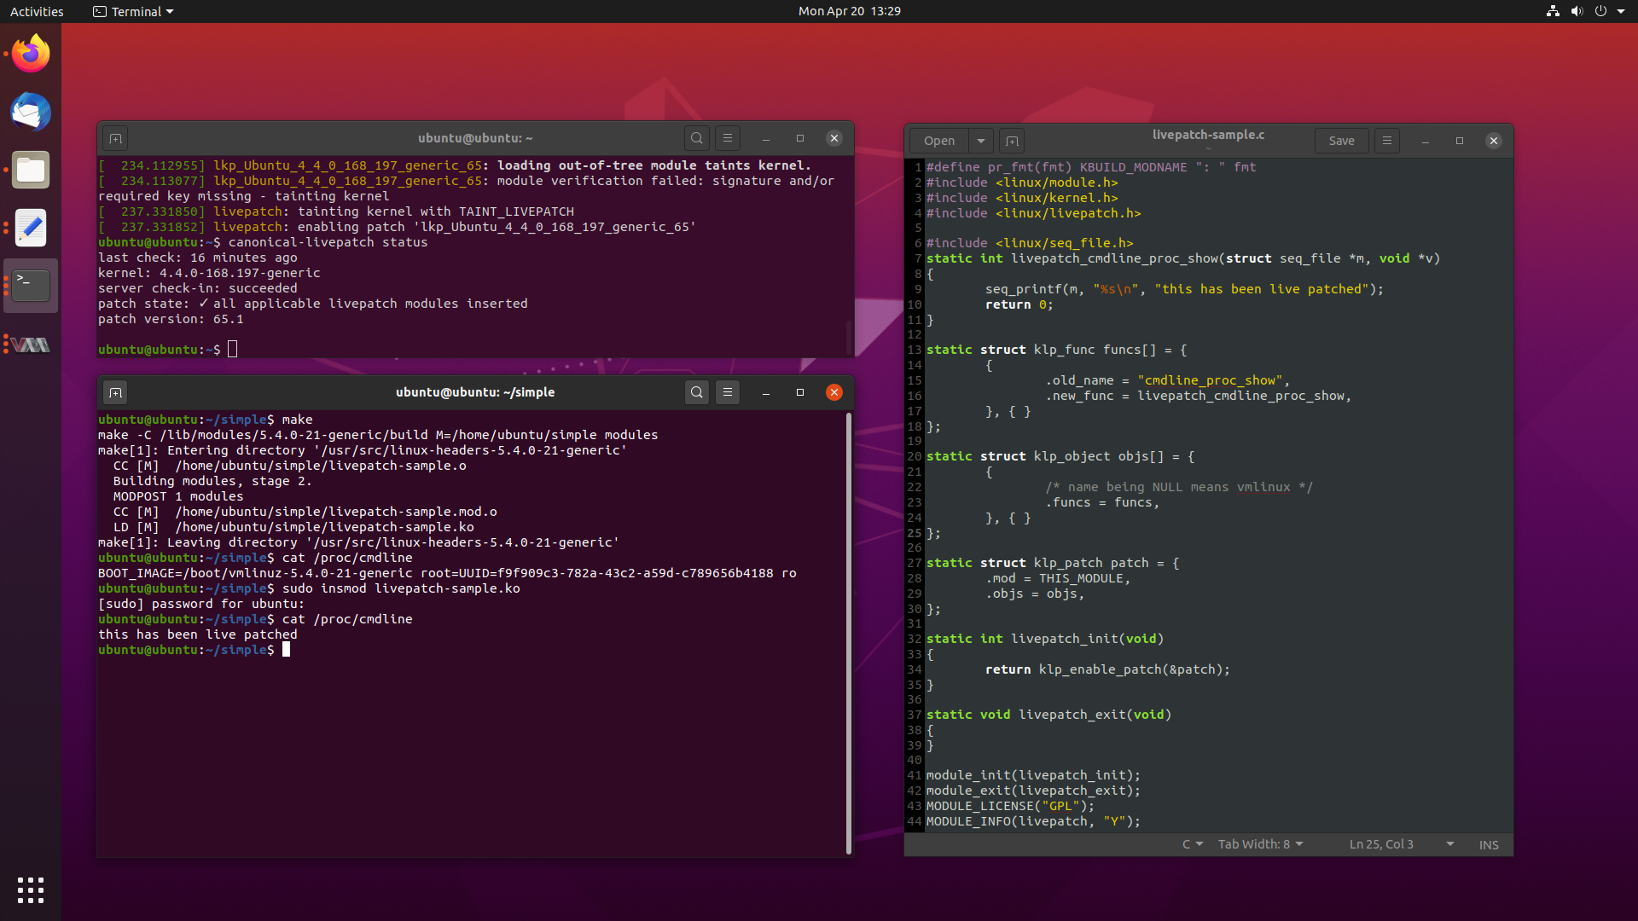The image size is (1638, 921).
Task: Click '.old_name = "cmdline_proc_show"' line
Action: 1168,380
